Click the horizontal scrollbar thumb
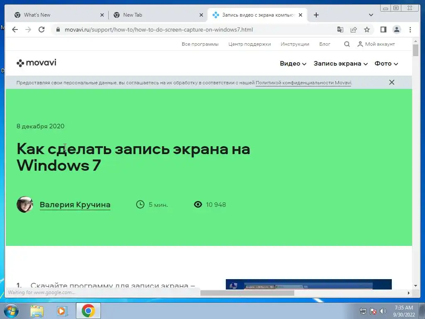This screenshot has height=319, width=425. pos(247,293)
